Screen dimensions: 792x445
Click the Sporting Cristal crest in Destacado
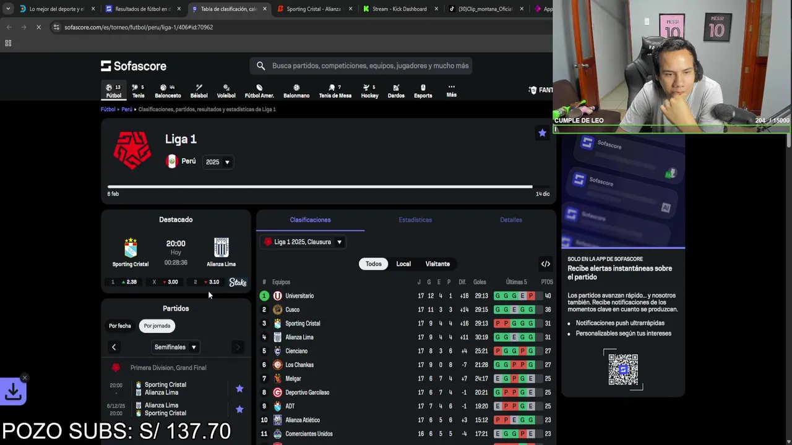tap(131, 248)
